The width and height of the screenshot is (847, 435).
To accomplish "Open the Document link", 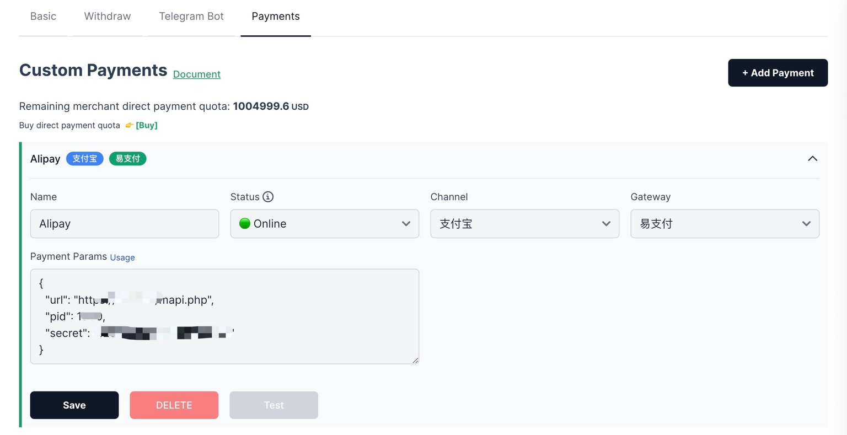I will [196, 74].
